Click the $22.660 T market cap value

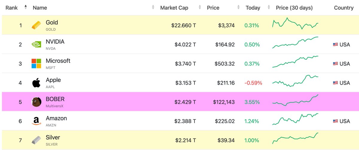(184, 26)
